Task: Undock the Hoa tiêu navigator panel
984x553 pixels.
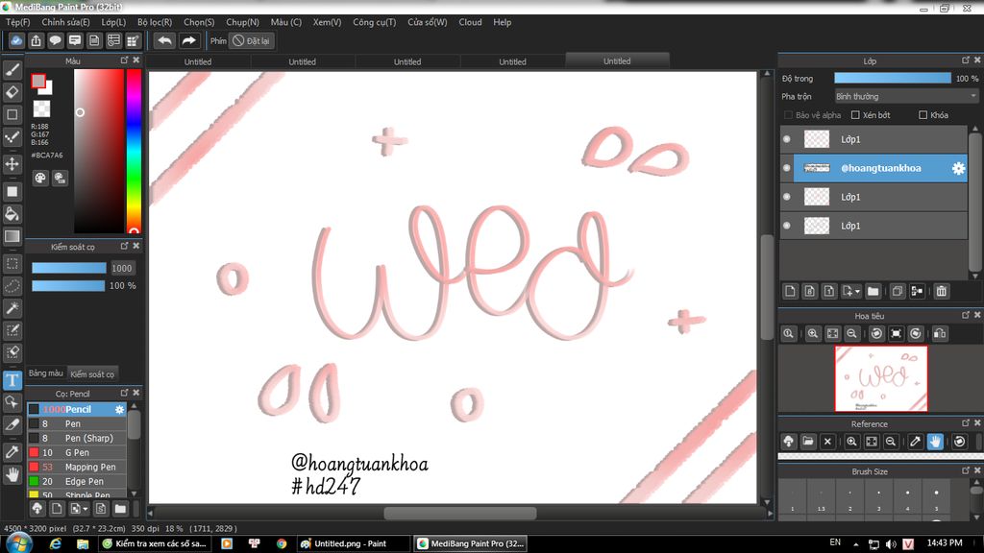Action: tap(966, 315)
